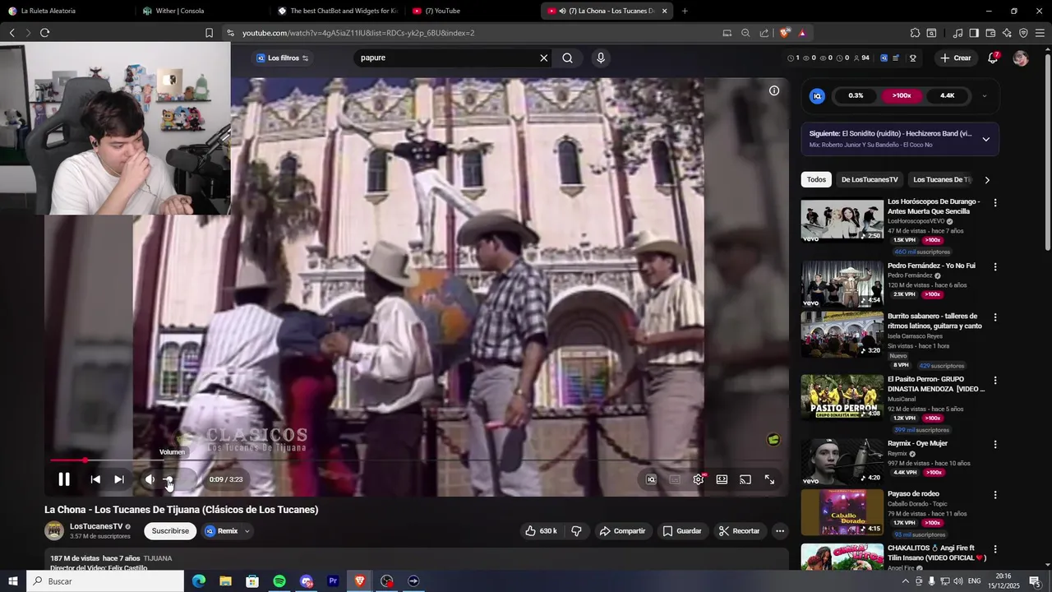Image resolution: width=1052 pixels, height=592 pixels.
Task: Skip to the next video
Action: [x=119, y=479]
